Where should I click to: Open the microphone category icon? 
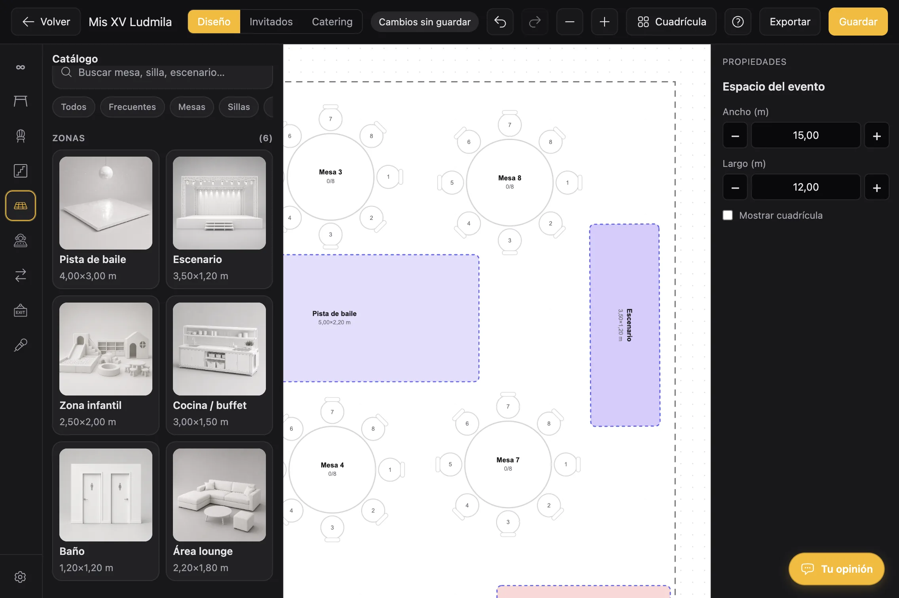[21, 345]
